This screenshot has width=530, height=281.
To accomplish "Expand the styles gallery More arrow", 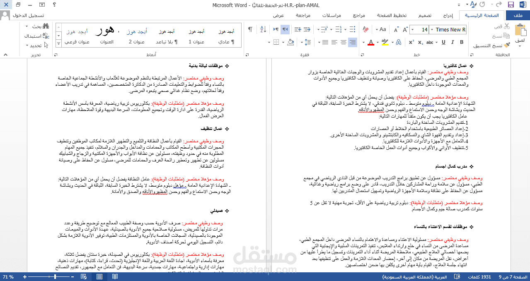I will [58, 43].
